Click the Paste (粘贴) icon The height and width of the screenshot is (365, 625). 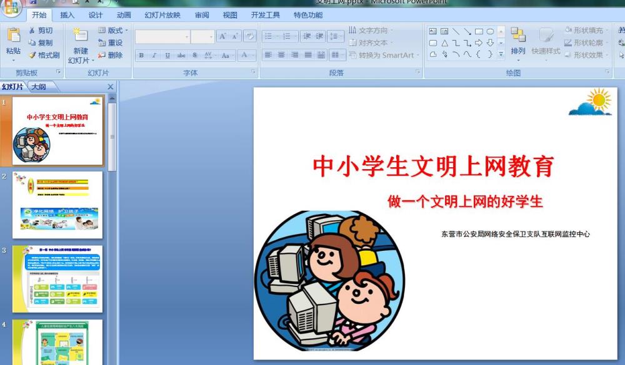tap(13, 35)
